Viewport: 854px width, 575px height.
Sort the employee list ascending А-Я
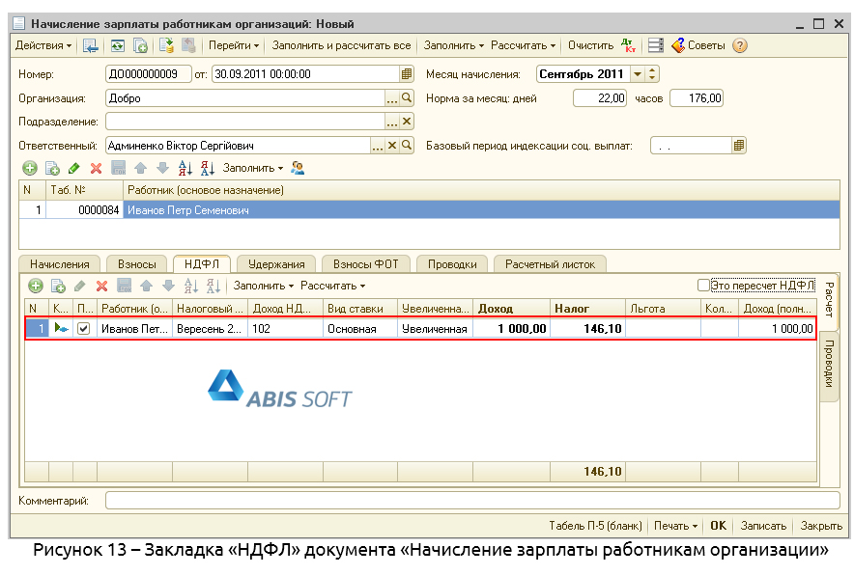[185, 168]
